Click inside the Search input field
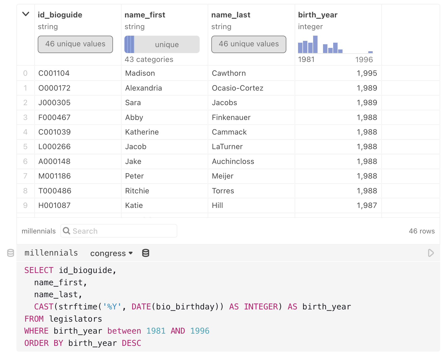 [x=117, y=231]
